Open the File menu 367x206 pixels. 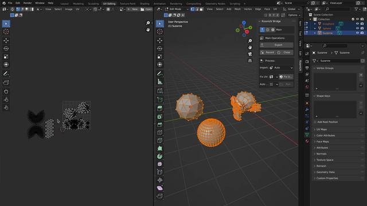pos(10,3)
